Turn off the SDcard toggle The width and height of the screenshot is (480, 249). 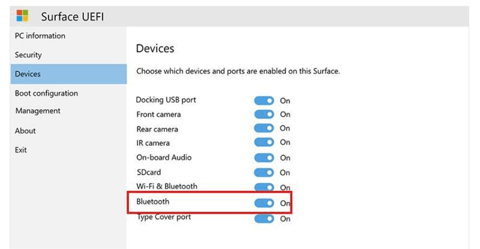pos(264,173)
